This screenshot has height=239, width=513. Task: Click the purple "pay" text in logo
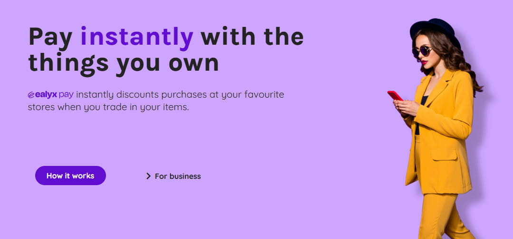tap(66, 95)
